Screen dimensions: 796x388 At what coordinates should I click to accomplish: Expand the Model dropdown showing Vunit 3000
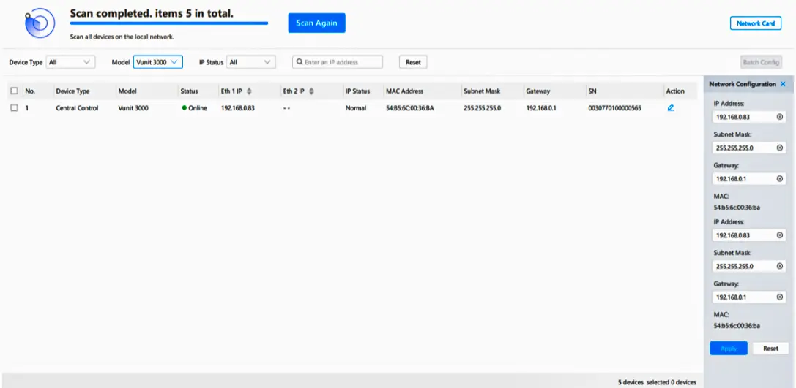coord(157,62)
